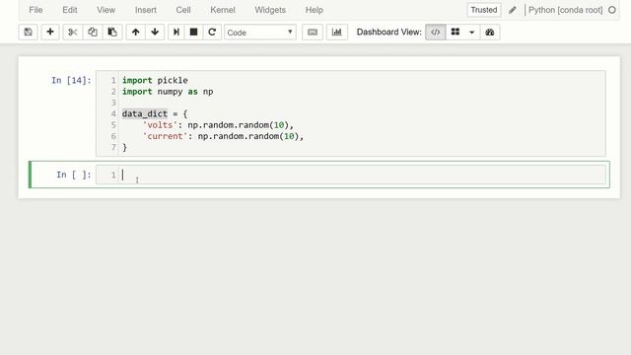
Task: Open the cell type Code dropdown
Action: (260, 33)
